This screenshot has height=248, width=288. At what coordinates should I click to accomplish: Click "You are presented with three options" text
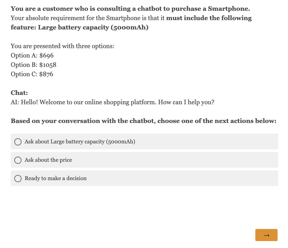pos(63,46)
